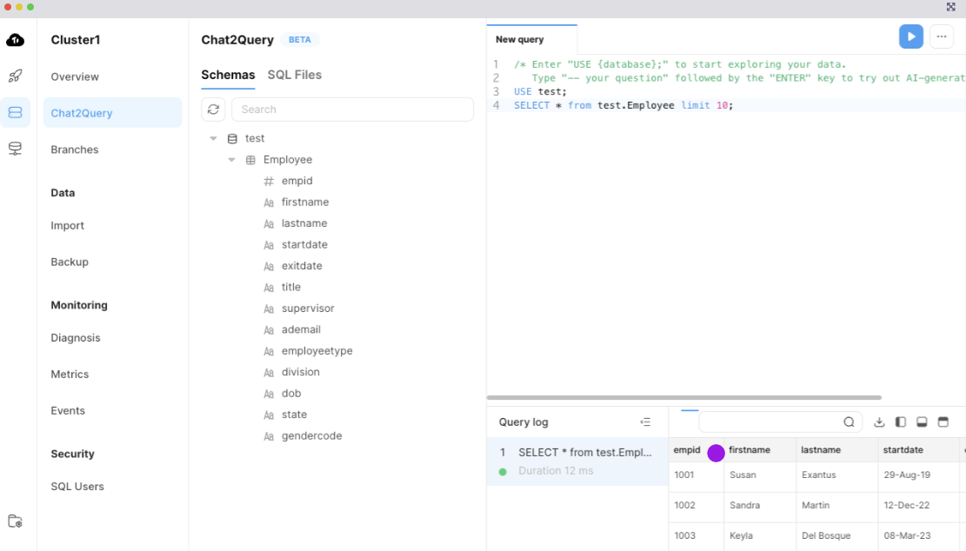Click the Cluster1 heading
Screen dimensions: 966x551
75,40
